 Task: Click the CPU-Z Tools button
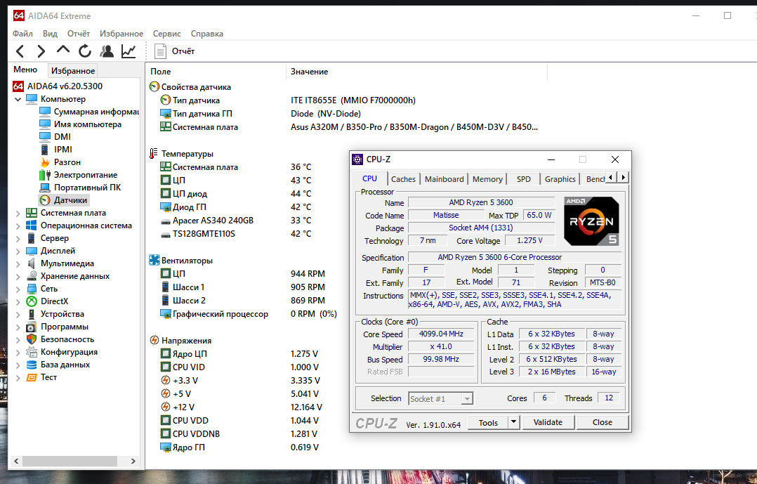pos(488,423)
